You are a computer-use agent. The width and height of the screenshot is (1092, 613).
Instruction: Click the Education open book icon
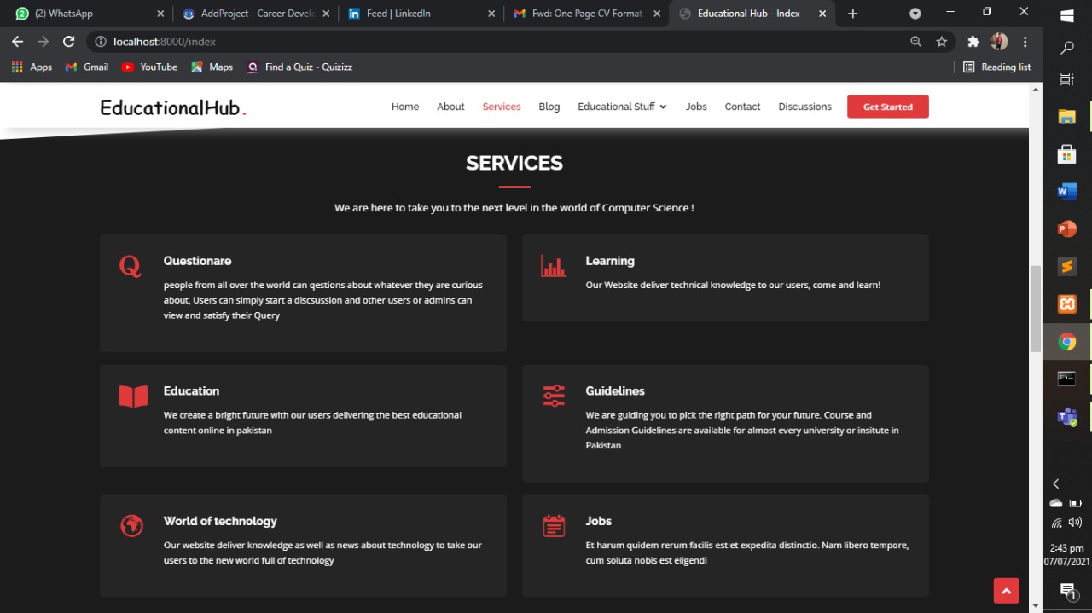[x=133, y=396]
